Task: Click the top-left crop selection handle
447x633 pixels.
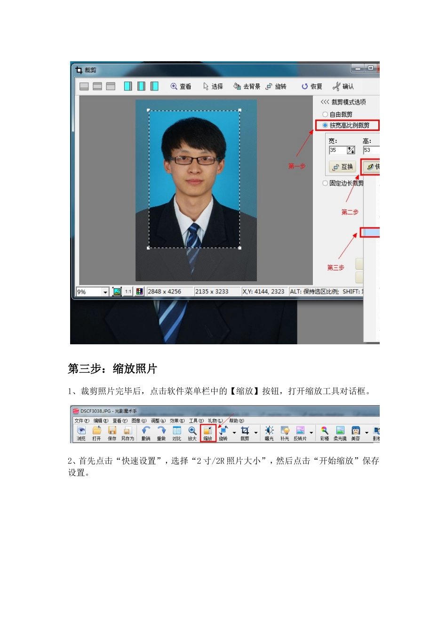Action: pyautogui.click(x=149, y=110)
